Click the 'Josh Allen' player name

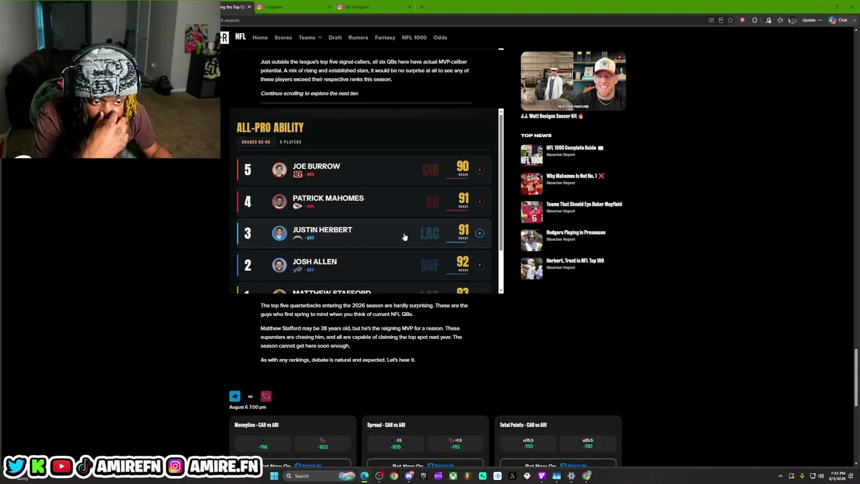point(314,261)
